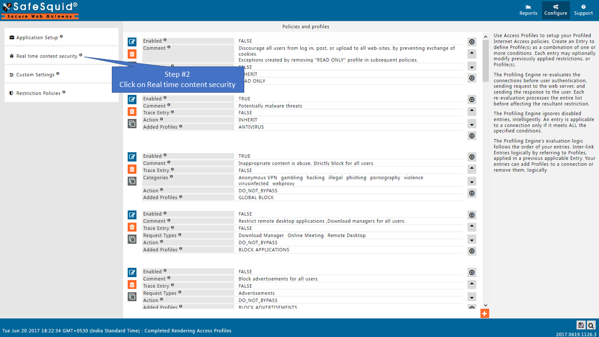Show info tooltip for Application Setup
599x337 pixels.
pyautogui.click(x=61, y=37)
